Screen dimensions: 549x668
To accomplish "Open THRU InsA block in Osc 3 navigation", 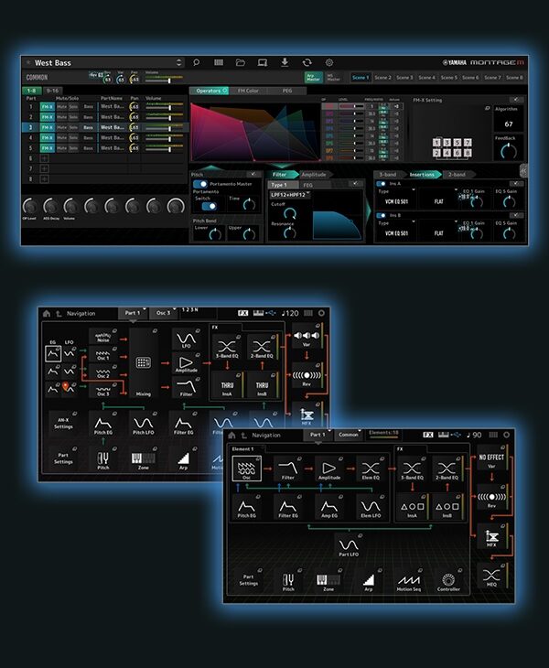I will click(227, 386).
